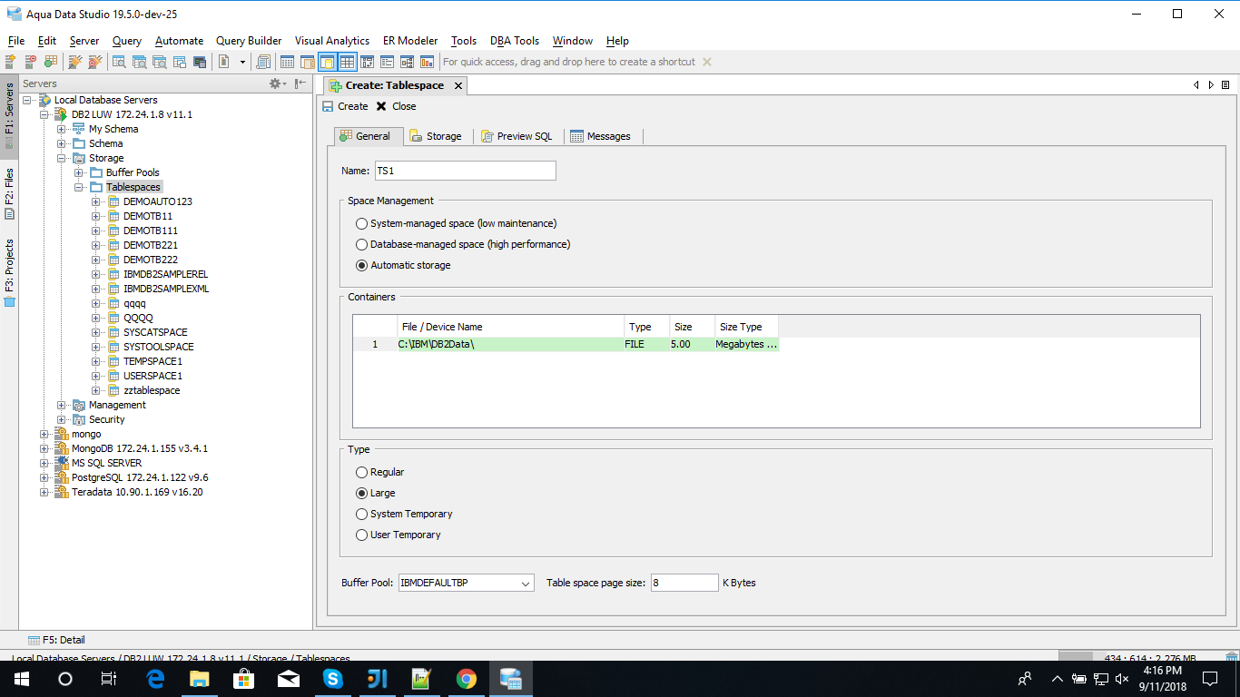Open File Explorer from the taskbar
1240x697 pixels.
coord(200,678)
